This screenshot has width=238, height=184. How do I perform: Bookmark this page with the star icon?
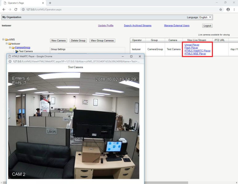pyautogui.click(x=220, y=10)
